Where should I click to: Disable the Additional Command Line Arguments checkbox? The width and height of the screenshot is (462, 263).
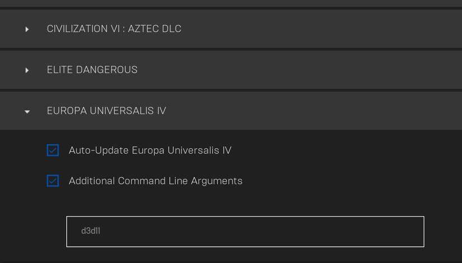coord(53,181)
